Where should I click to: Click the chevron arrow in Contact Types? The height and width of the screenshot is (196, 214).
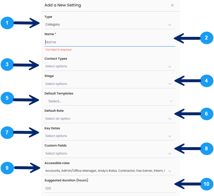(170, 67)
